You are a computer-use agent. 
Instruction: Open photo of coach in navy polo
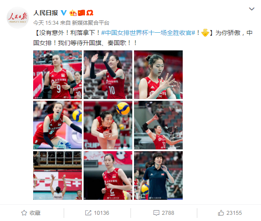click(x=158, y=175)
